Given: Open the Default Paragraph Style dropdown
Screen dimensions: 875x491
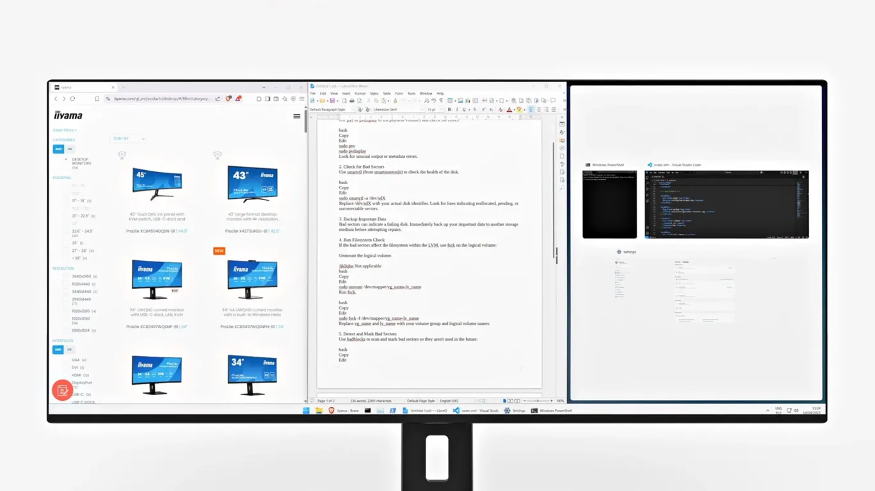Looking at the screenshot, I should (x=353, y=109).
